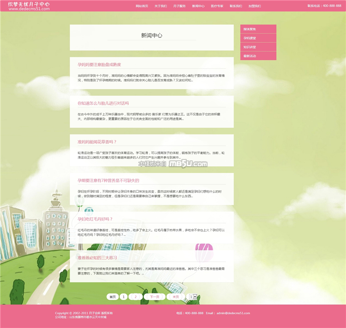
Task: Open article 孕期要注意有7种营养是不可缺失的
Action: (108, 181)
